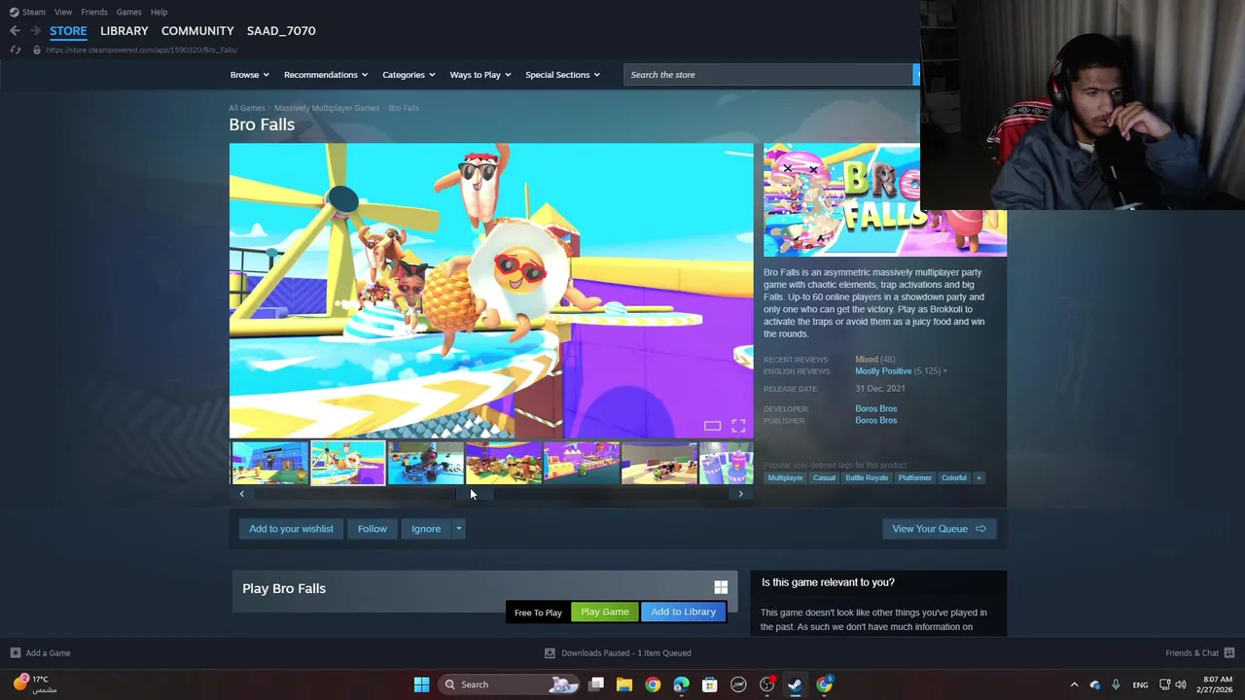Open Massively Multiplayer Games breadcrumb
The image size is (1245, 700).
(327, 108)
